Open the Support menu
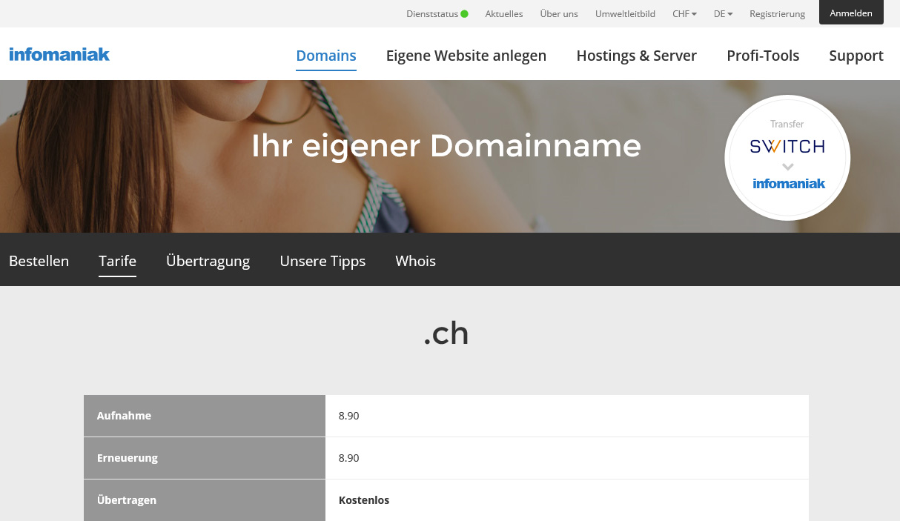The height and width of the screenshot is (521, 900). tap(856, 56)
